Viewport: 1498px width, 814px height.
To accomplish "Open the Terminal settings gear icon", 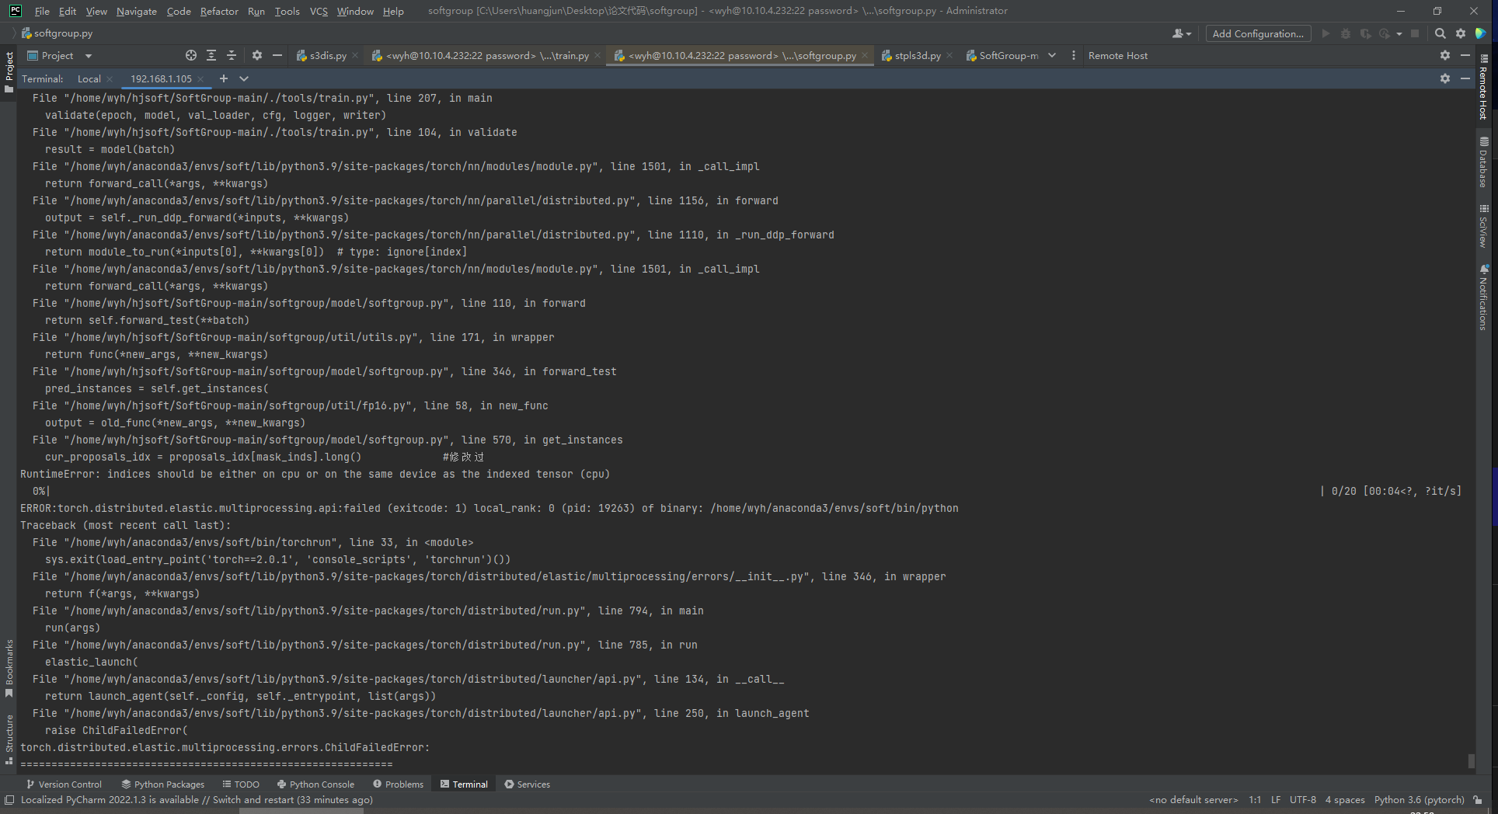I will [x=1445, y=78].
